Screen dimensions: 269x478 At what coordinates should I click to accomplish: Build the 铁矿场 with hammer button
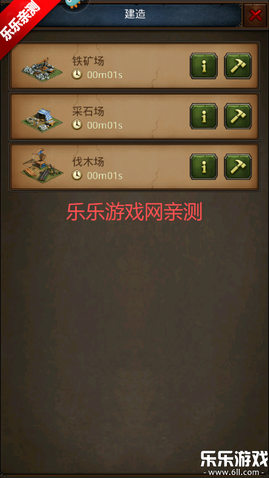pyautogui.click(x=238, y=66)
